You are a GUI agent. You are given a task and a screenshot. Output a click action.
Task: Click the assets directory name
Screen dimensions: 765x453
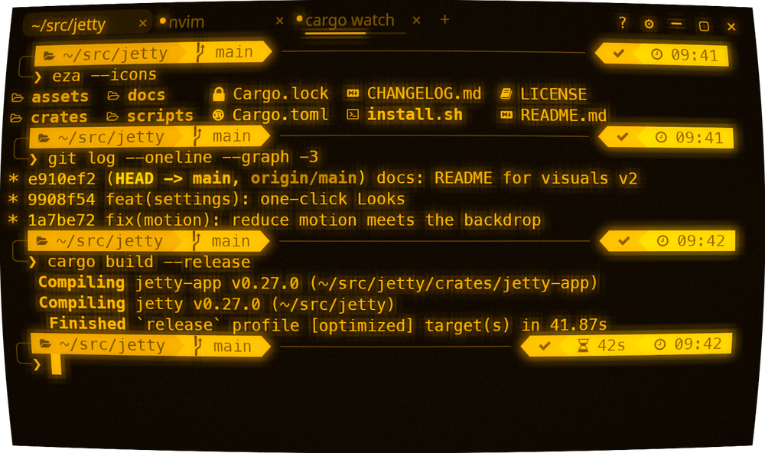[x=60, y=96]
